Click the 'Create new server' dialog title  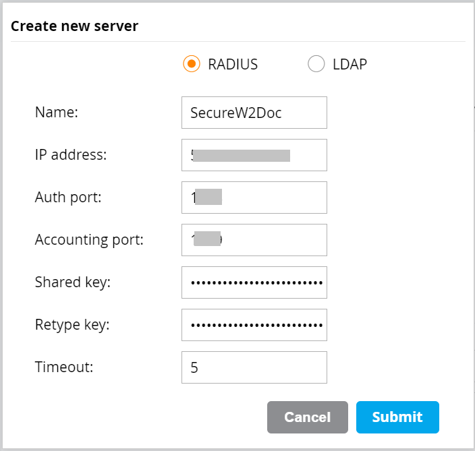[x=74, y=26]
